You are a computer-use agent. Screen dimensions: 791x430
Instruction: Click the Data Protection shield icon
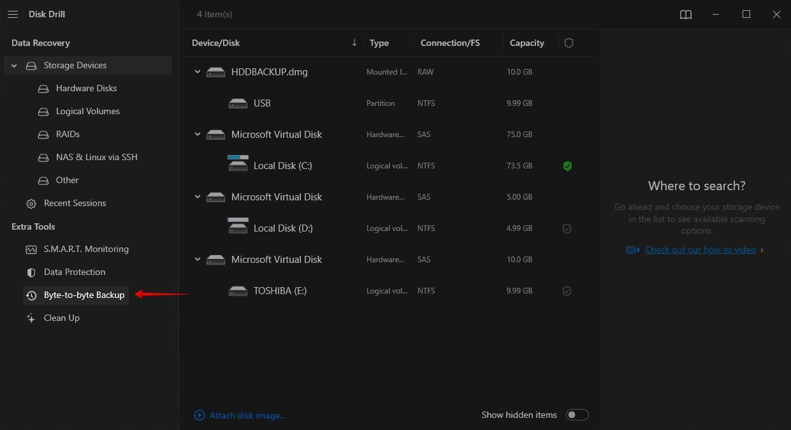(31, 272)
